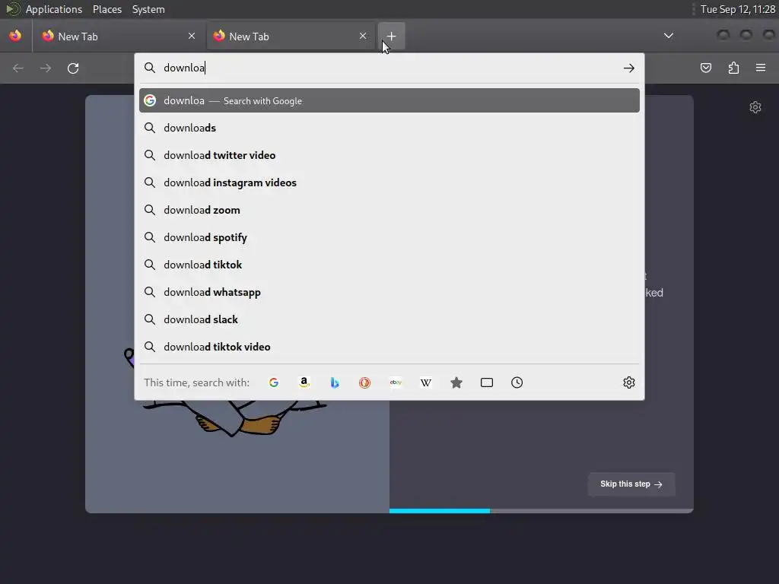779x584 pixels.
Task: Click in the address bar text field
Action: click(x=390, y=68)
